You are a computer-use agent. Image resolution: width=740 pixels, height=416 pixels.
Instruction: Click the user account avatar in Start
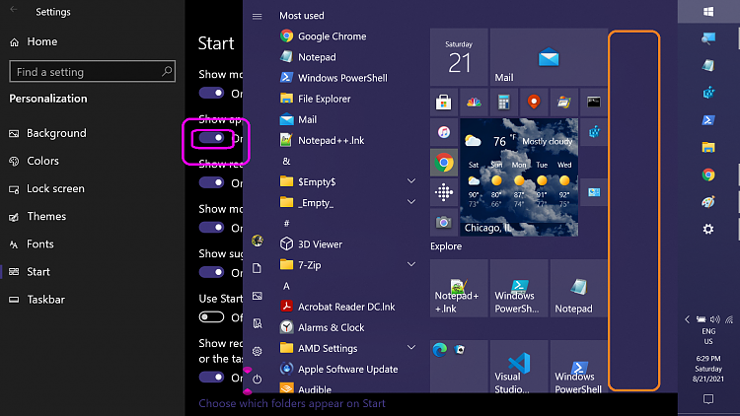[x=258, y=241]
